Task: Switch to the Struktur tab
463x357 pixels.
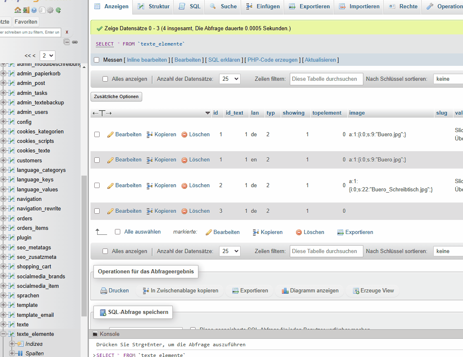Action: tap(153, 6)
